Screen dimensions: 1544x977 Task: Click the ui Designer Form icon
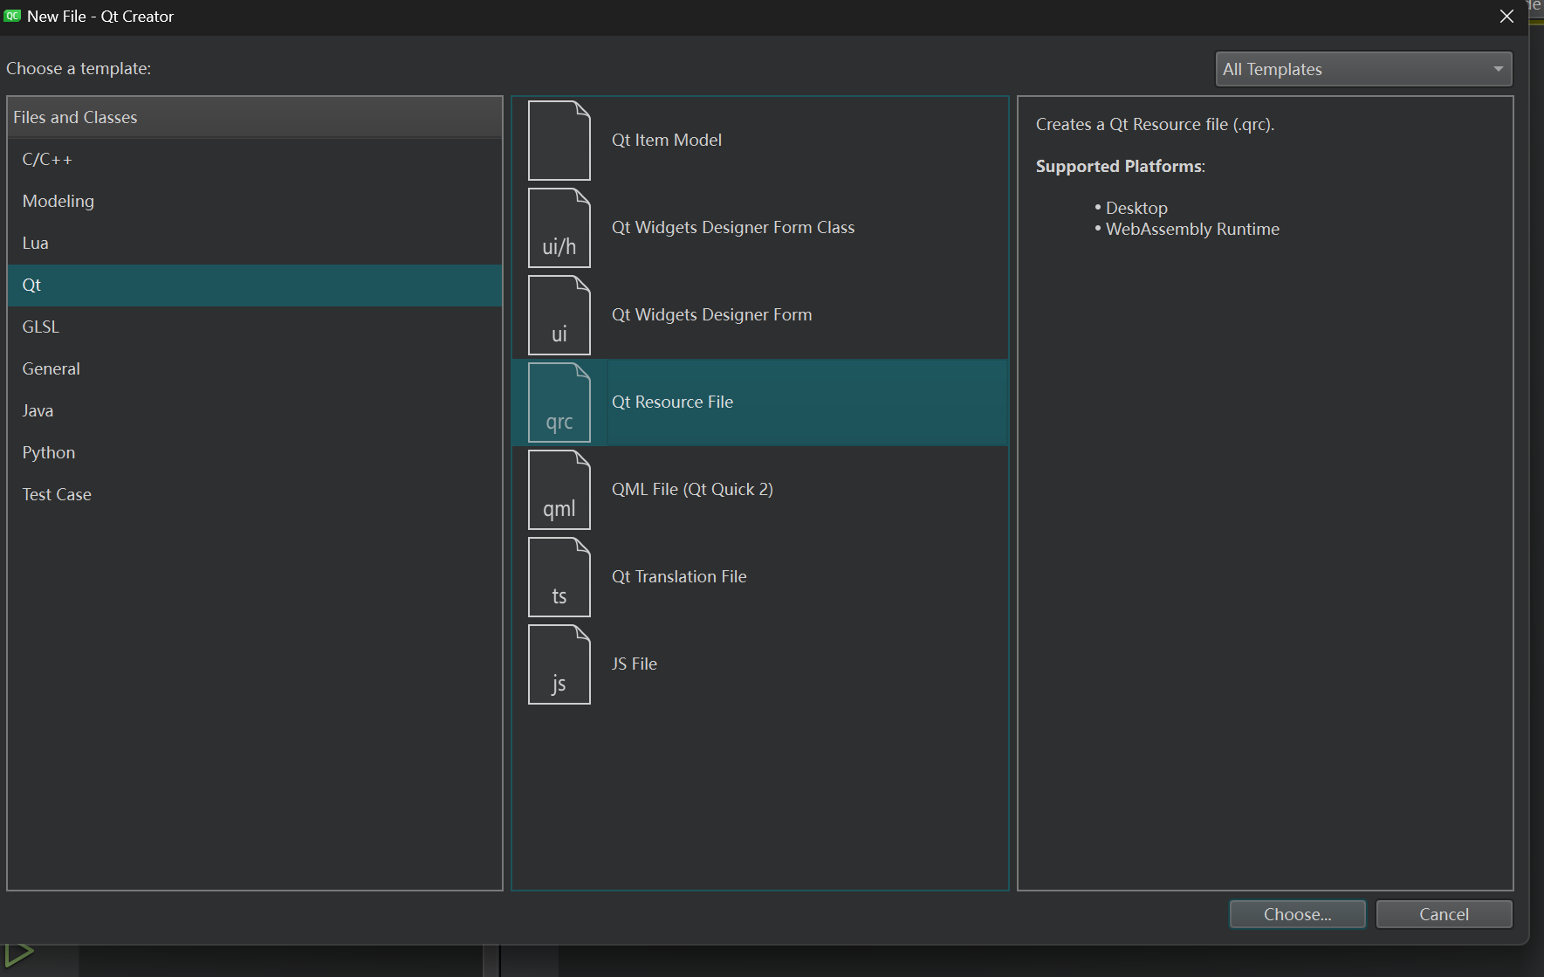tap(559, 315)
